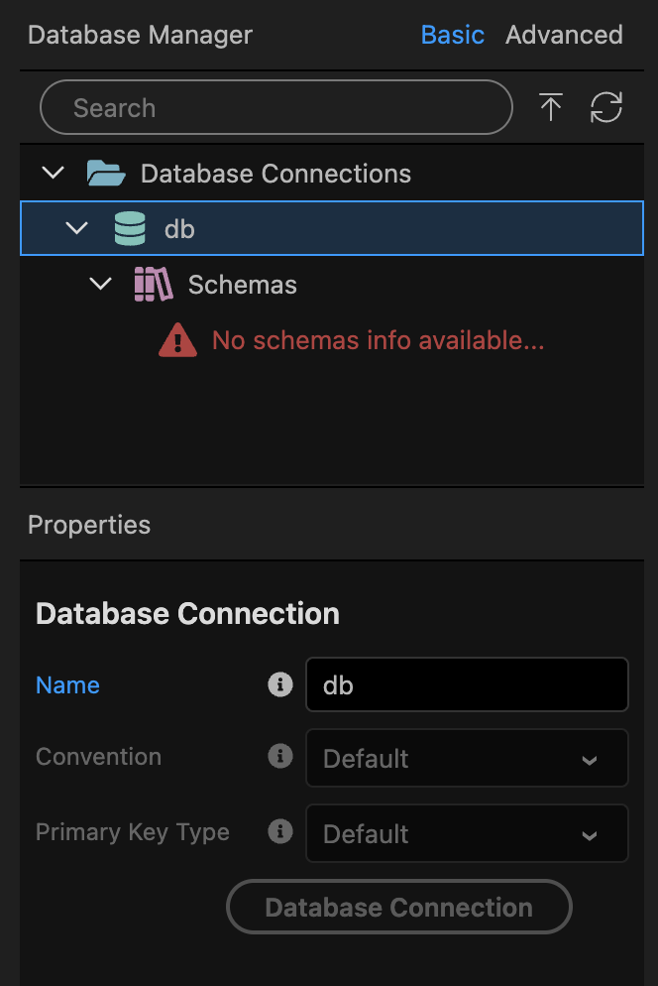658x986 pixels.
Task: Click the info icon beside Primary Key Type
Action: tap(280, 831)
